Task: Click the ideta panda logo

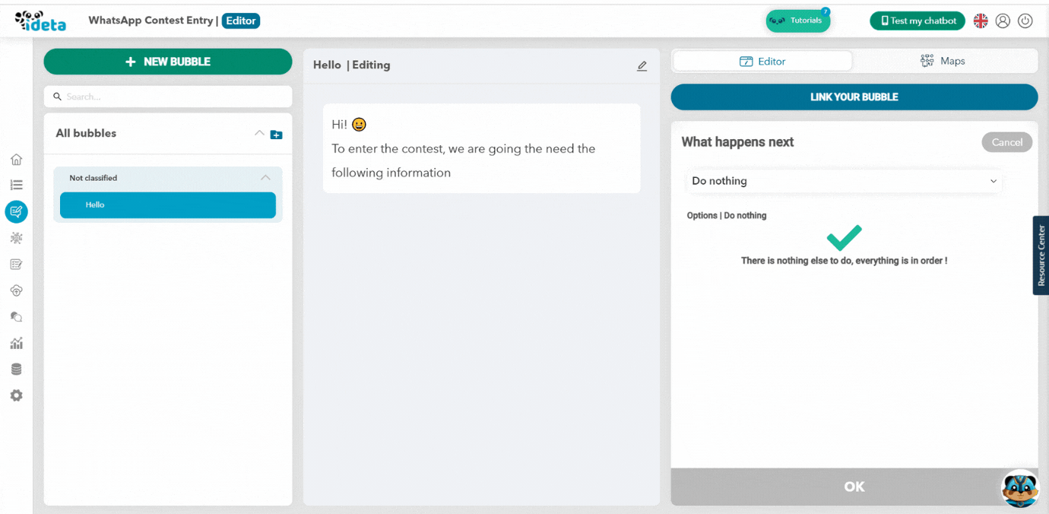Action: point(40,21)
